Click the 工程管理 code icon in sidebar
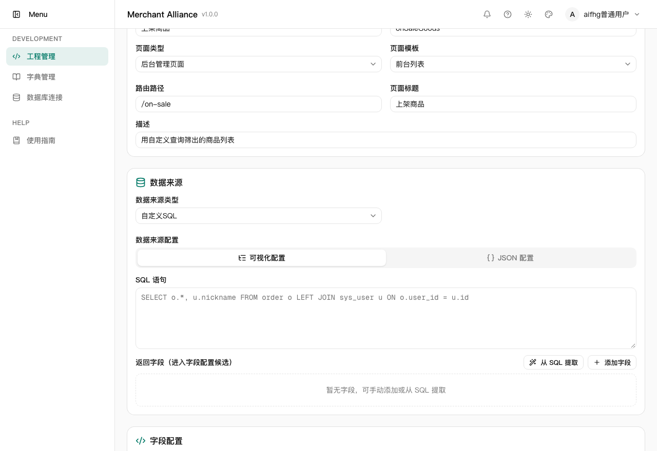 (16, 56)
